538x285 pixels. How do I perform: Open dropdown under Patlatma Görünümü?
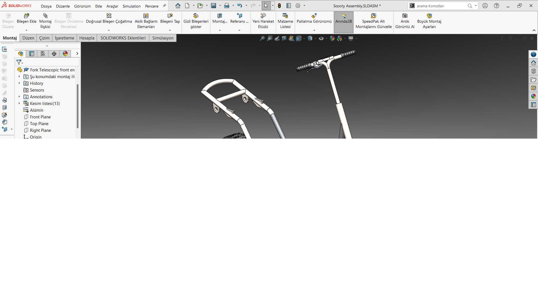tap(314, 30)
